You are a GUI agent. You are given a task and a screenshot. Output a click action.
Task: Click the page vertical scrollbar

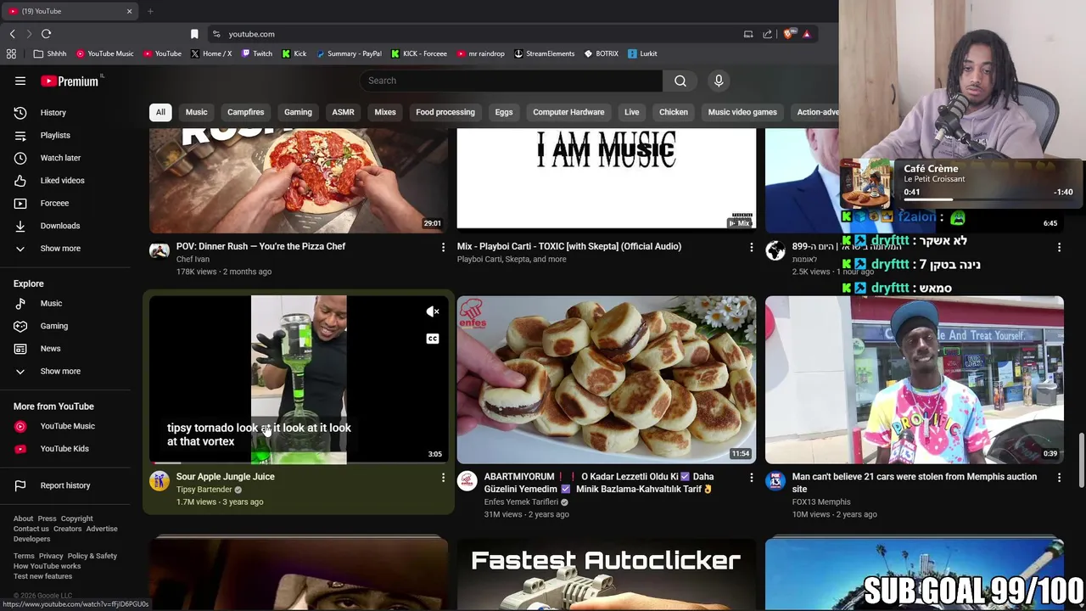pos(1081,458)
